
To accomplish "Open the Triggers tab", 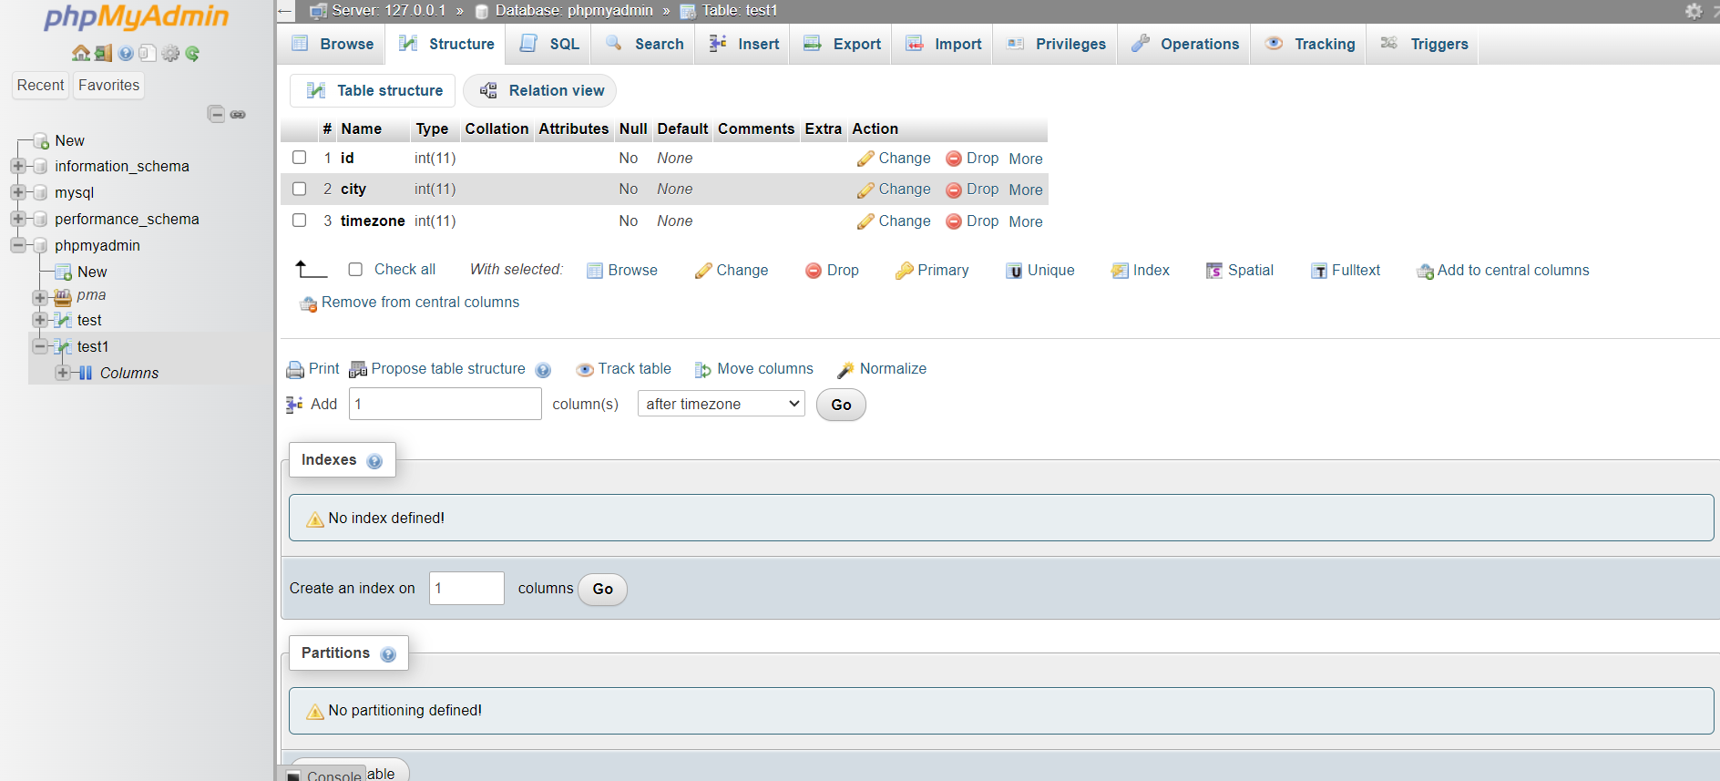I will 1423,44.
